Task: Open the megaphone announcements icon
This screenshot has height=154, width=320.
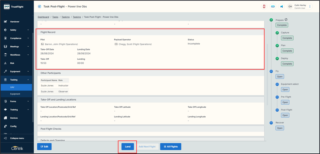Action: click(281, 6)
